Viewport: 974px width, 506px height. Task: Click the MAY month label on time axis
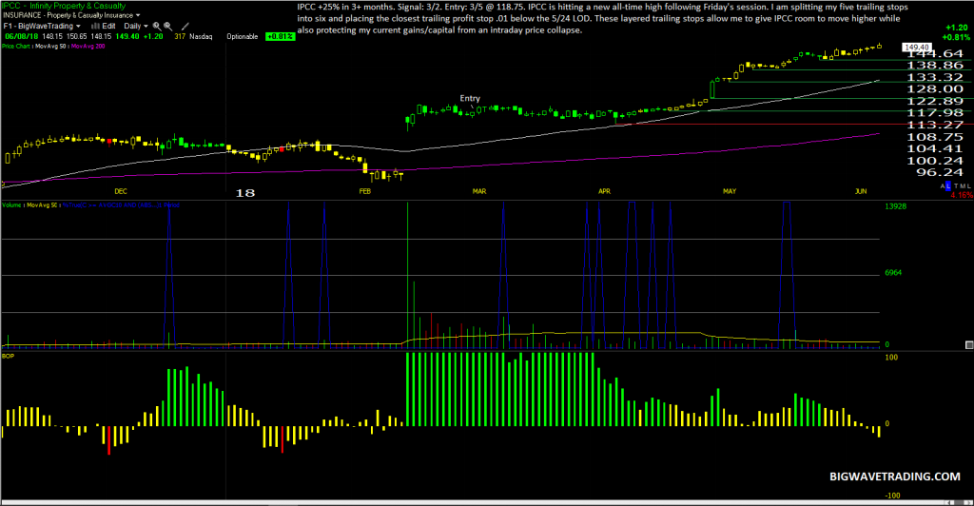(x=730, y=191)
